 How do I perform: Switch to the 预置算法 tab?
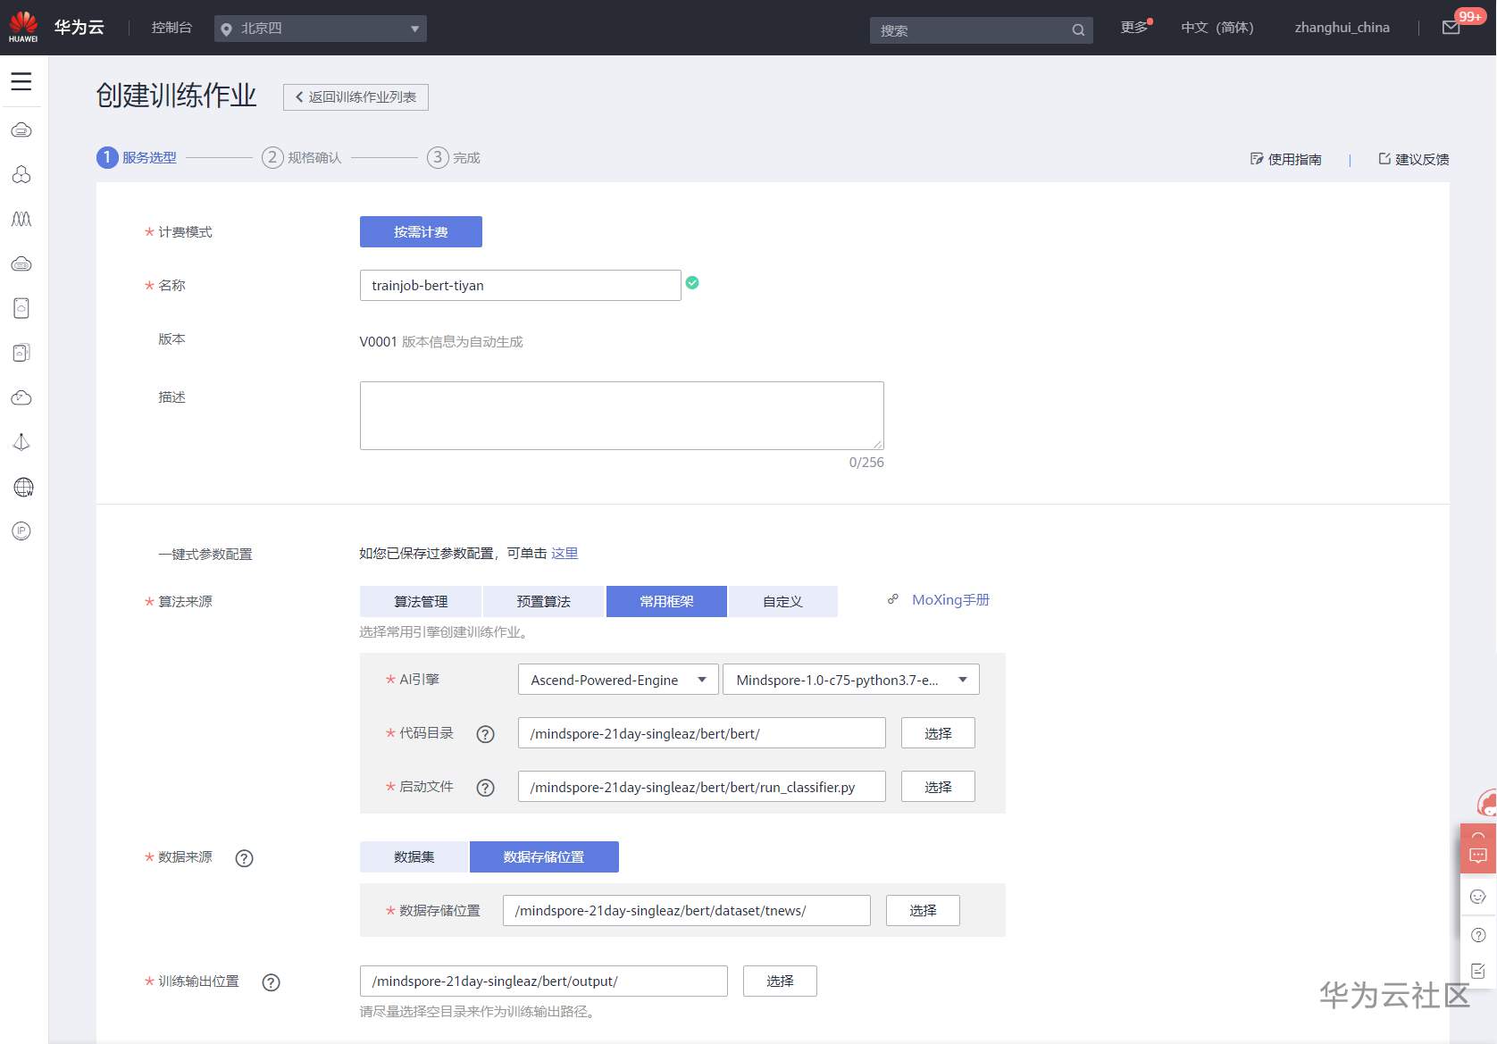543,602
